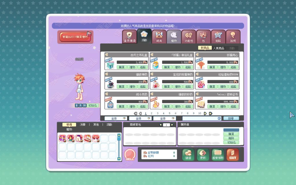This screenshot has height=185, width=296.
Task: Click the right arrow beside 商城背包 page number
Action: pyautogui.click(x=173, y=125)
